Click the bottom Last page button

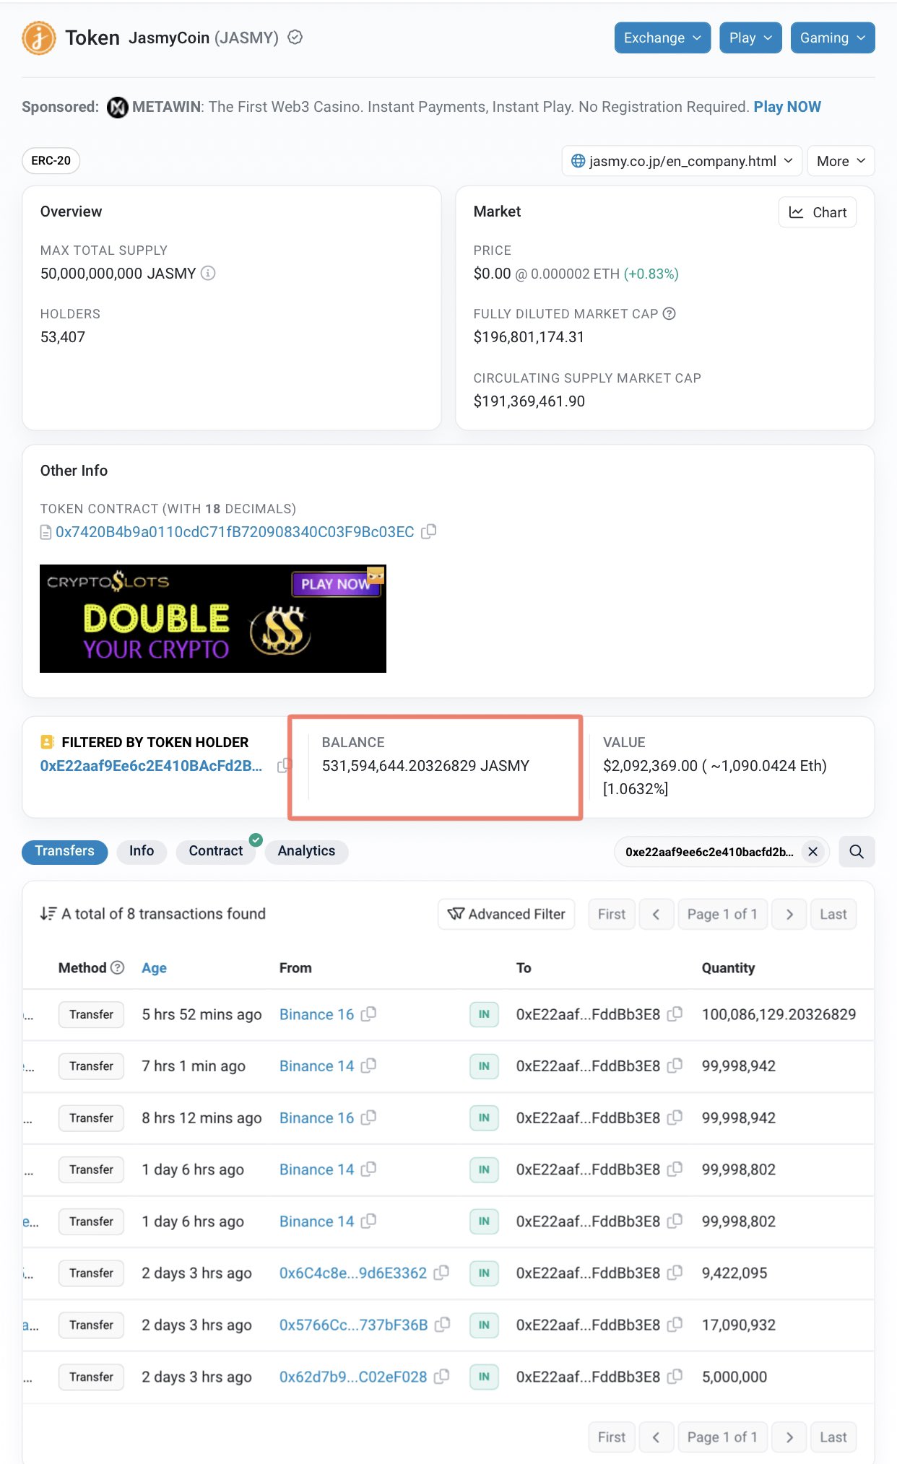coord(833,1437)
